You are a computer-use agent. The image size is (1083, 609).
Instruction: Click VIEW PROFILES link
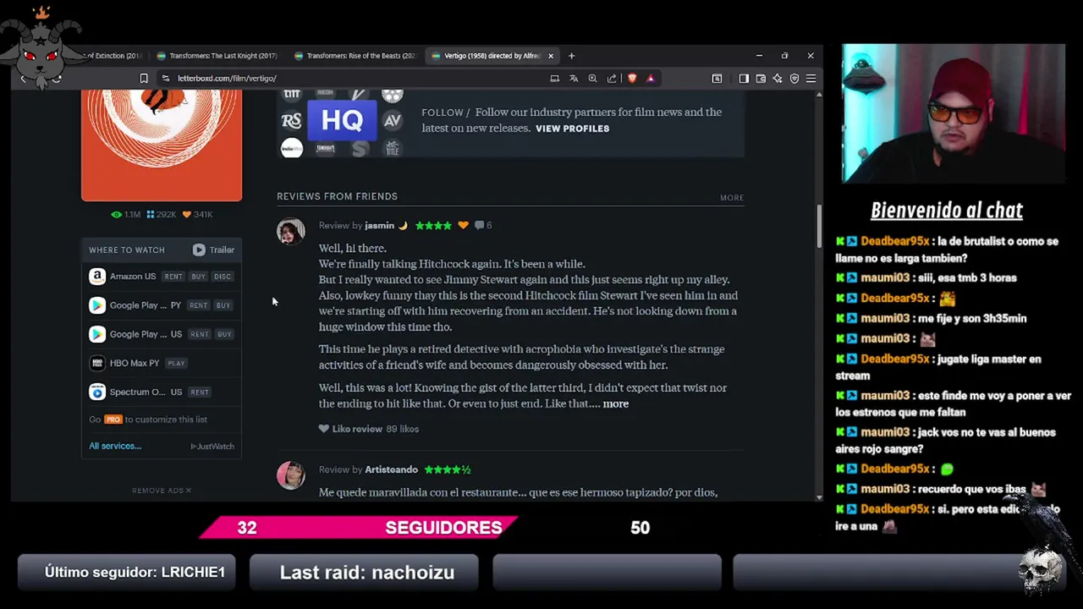[x=572, y=129]
